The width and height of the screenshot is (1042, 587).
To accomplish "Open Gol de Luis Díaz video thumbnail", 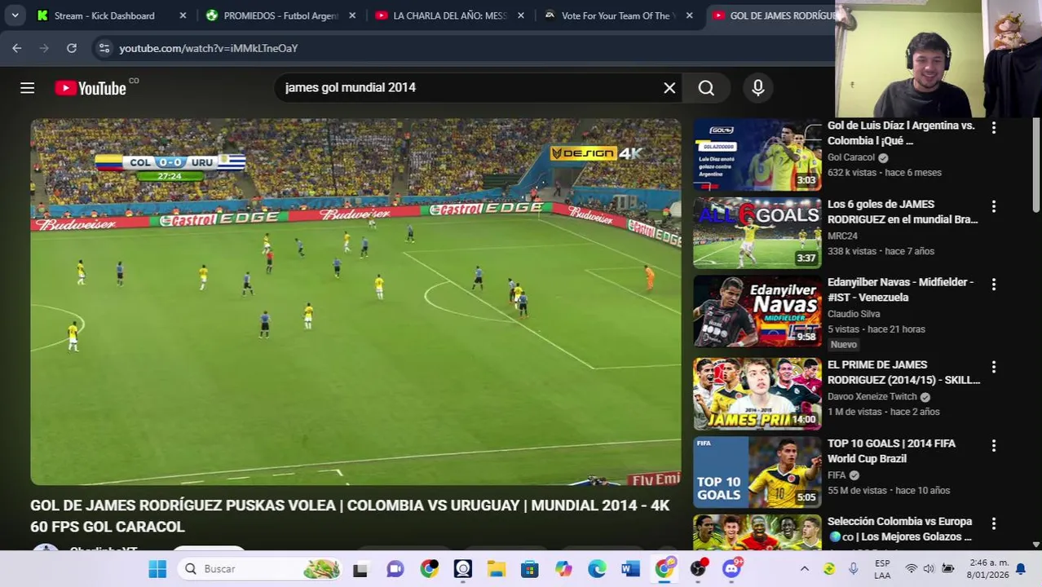I will 757,155.
